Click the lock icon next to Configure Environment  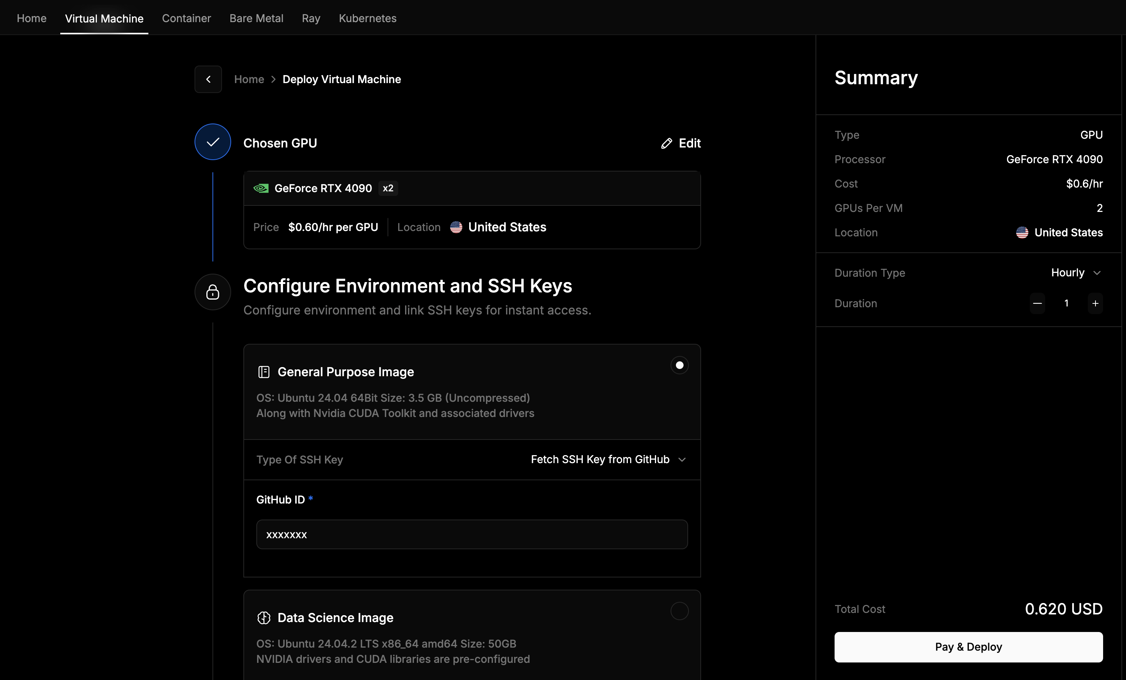pos(212,292)
